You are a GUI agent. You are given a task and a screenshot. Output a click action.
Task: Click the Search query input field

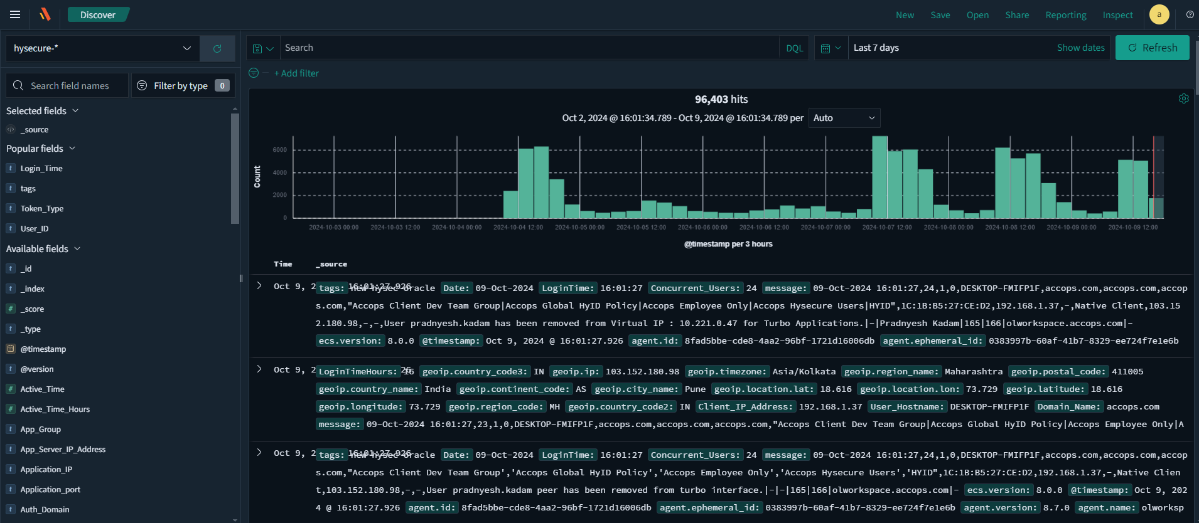click(527, 48)
